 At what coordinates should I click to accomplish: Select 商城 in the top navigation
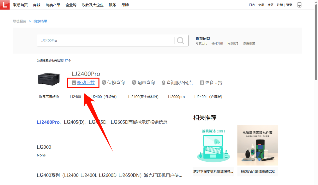click(x=37, y=5)
